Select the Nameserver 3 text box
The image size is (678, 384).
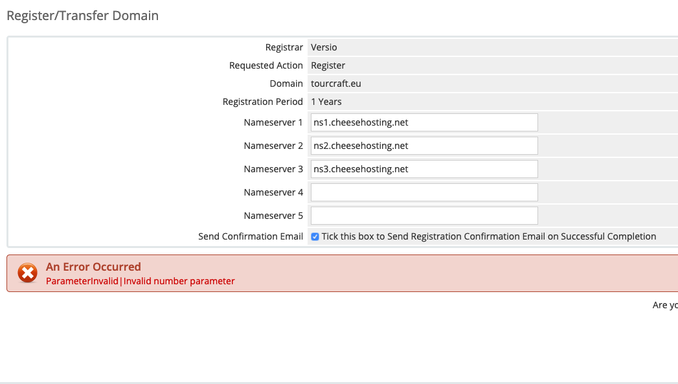[x=424, y=169]
